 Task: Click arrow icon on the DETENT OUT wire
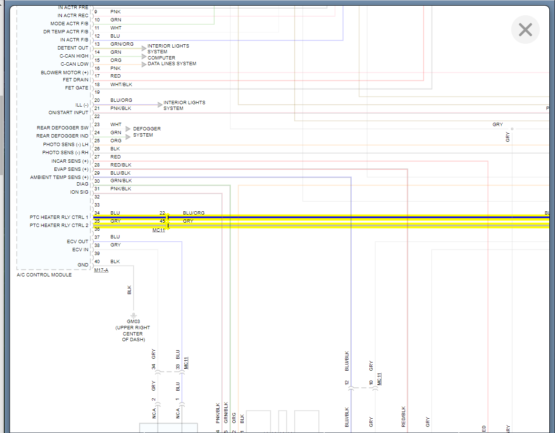pyautogui.click(x=144, y=48)
